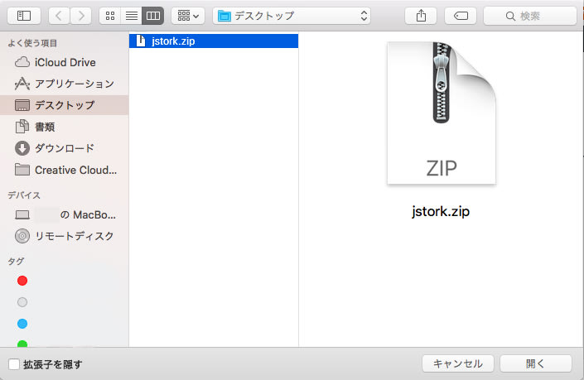Image resolution: width=584 pixels, height=380 pixels.
Task: Switch to list view
Action: pyautogui.click(x=132, y=16)
